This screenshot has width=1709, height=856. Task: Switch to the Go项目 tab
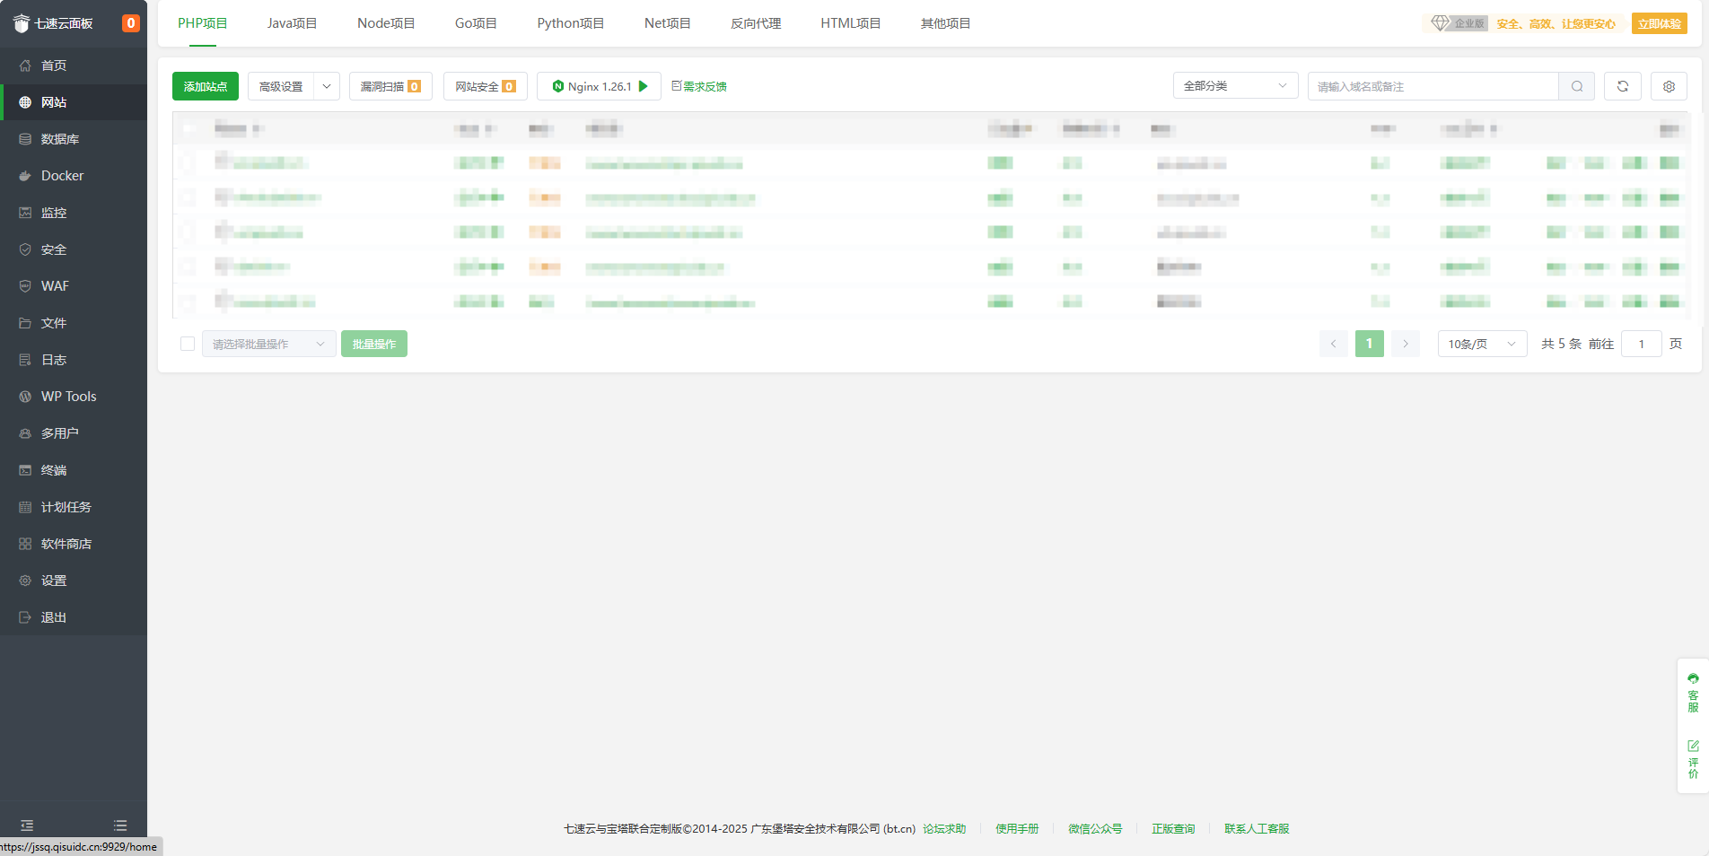click(476, 23)
